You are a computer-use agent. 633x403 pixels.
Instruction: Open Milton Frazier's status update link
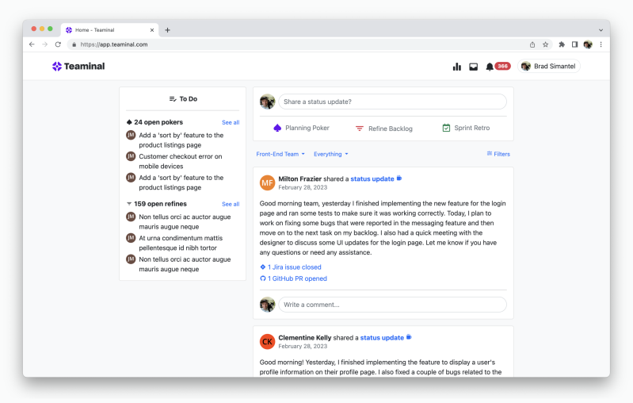[372, 178]
